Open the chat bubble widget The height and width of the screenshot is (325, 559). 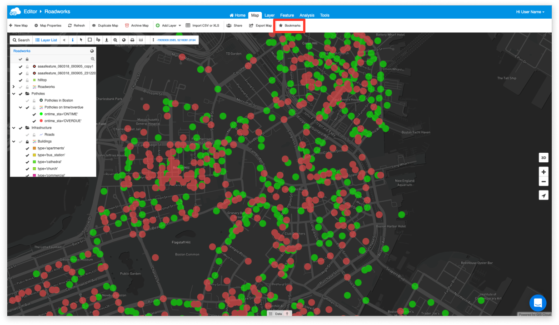point(537,303)
